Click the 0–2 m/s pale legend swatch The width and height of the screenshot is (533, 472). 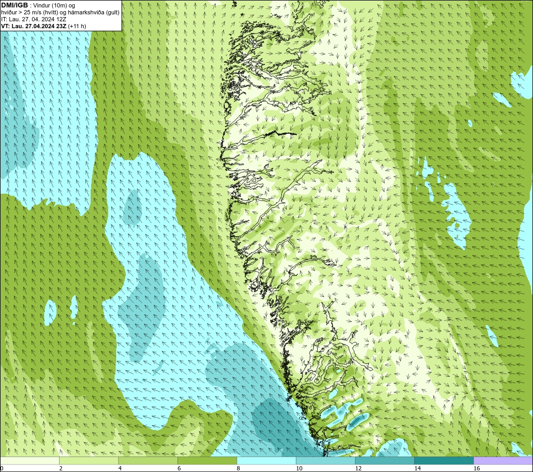click(x=30, y=460)
